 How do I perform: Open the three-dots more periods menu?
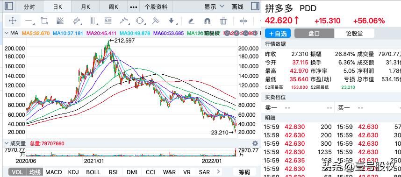pos(134,7)
